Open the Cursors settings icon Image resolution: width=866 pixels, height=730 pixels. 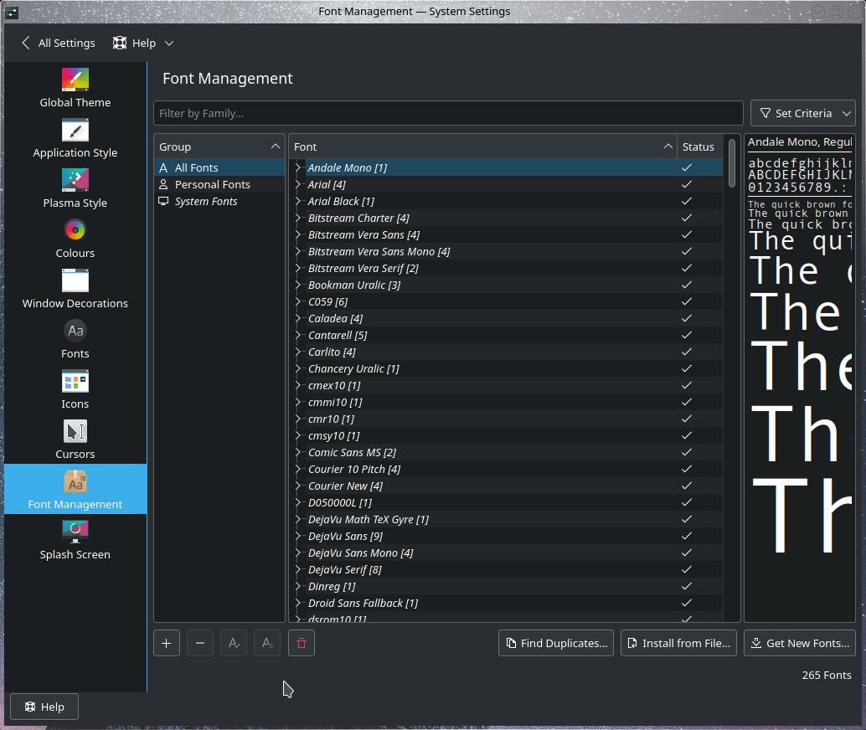click(75, 432)
